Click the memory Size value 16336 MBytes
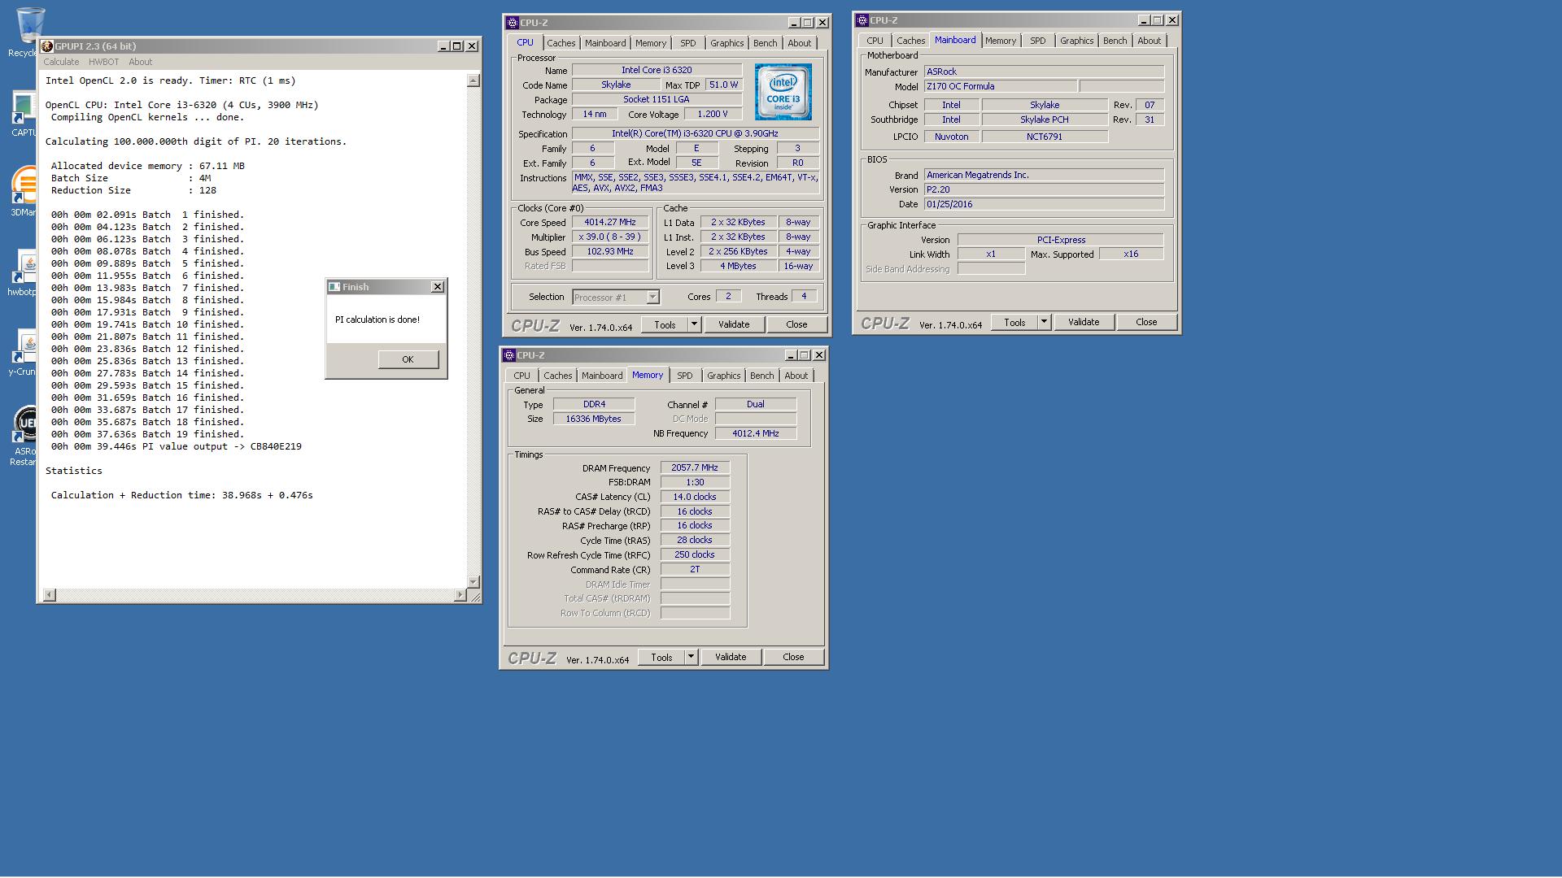 [x=594, y=419]
